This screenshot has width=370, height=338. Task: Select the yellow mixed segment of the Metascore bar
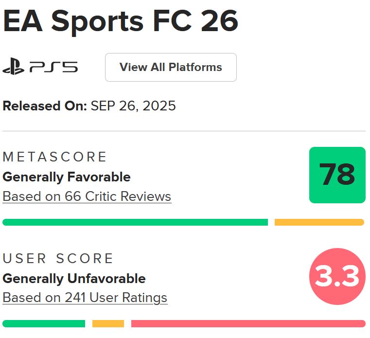click(319, 222)
